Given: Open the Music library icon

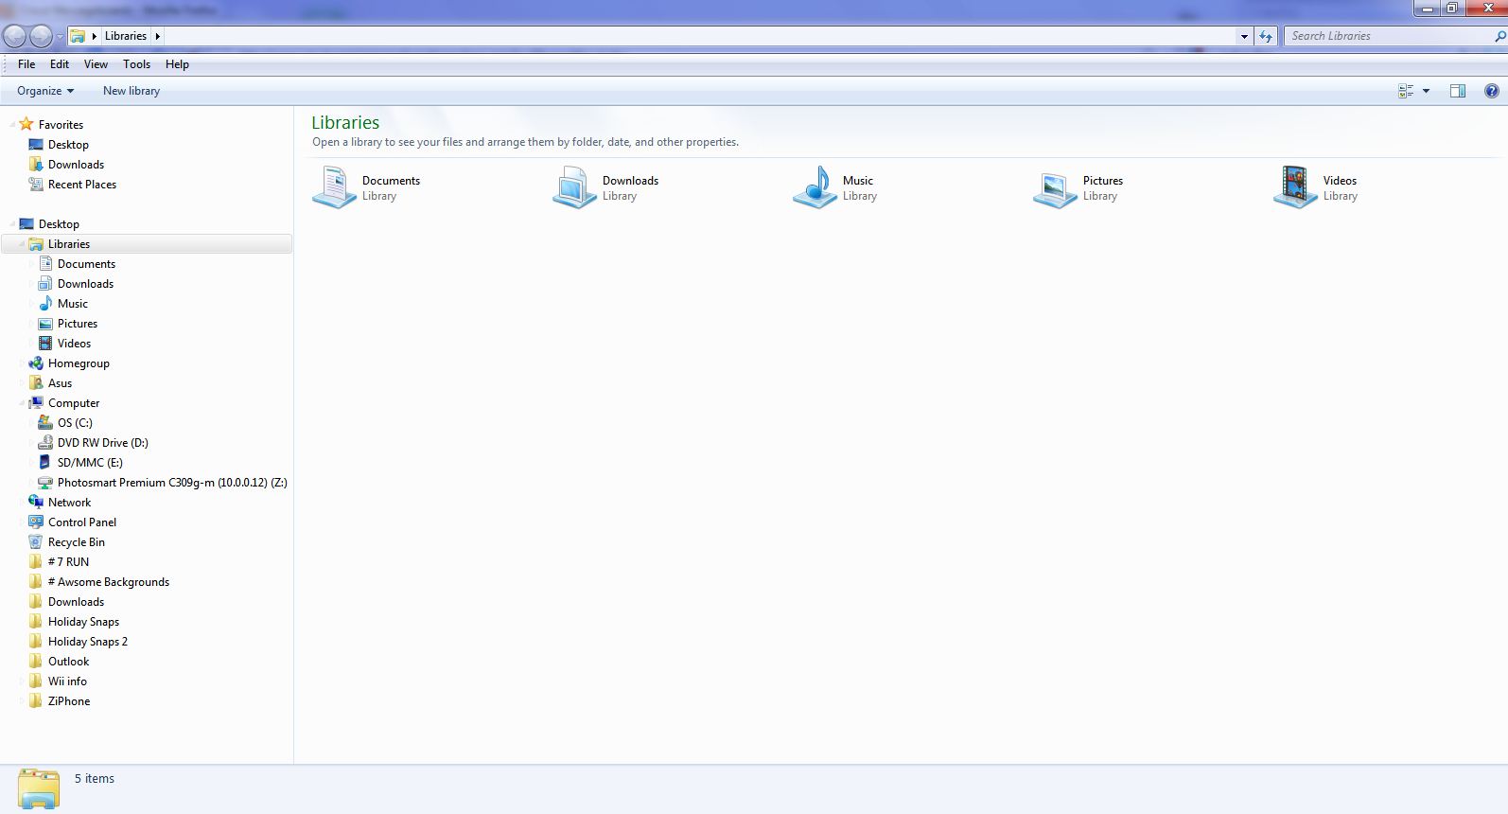Looking at the screenshot, I should (815, 186).
